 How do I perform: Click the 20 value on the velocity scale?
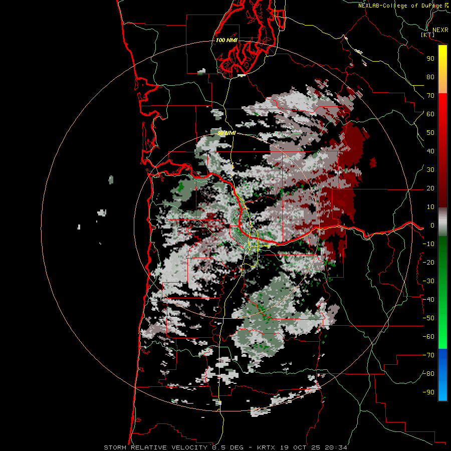tap(430, 188)
